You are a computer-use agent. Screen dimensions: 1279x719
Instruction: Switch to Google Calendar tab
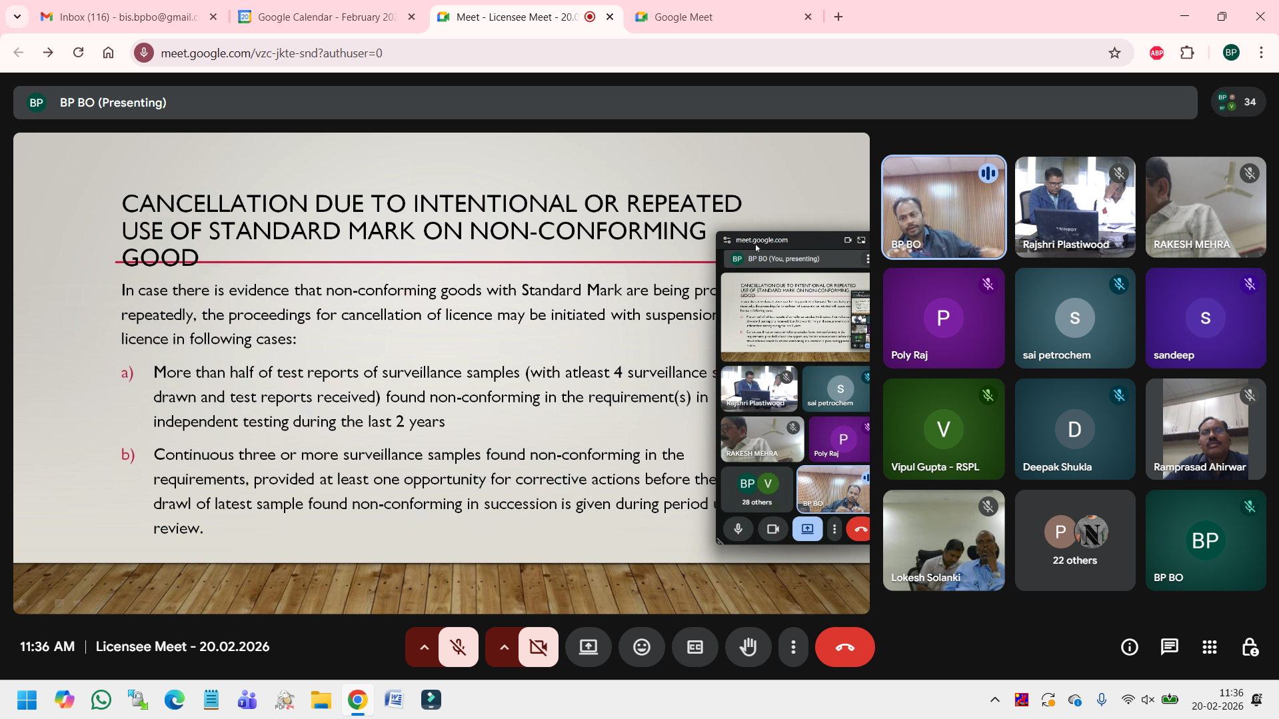point(327,17)
